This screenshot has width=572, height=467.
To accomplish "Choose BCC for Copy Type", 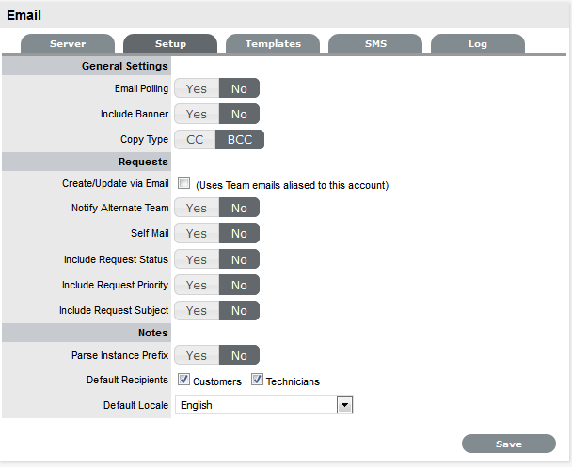I will (239, 140).
